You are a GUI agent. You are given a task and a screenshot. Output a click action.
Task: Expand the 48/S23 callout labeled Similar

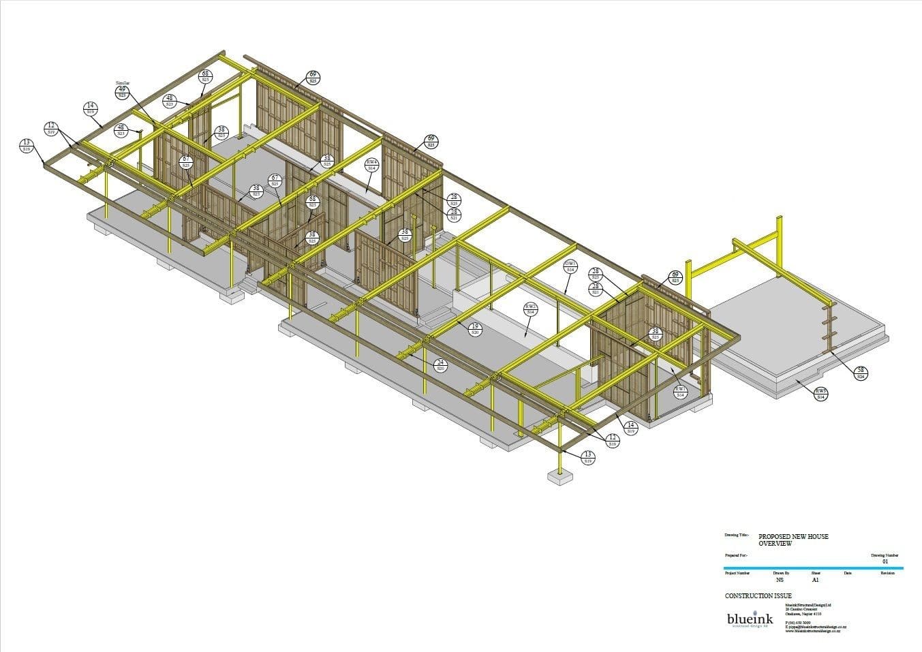170,99
